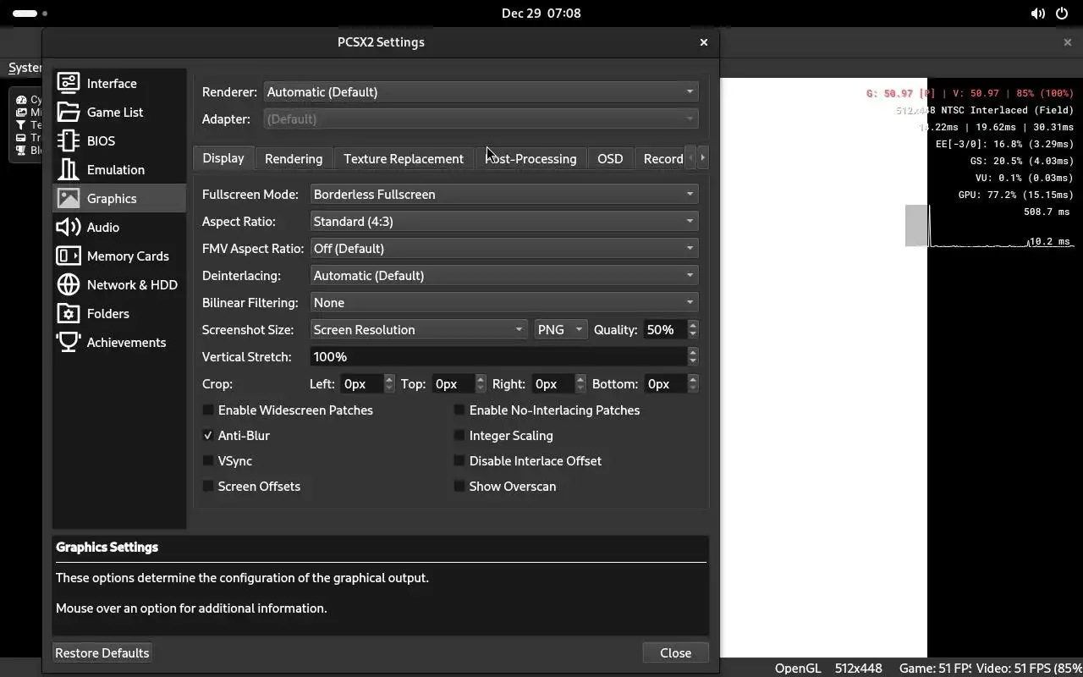Click the BIOS chip icon
This screenshot has width=1083, height=677.
point(69,140)
